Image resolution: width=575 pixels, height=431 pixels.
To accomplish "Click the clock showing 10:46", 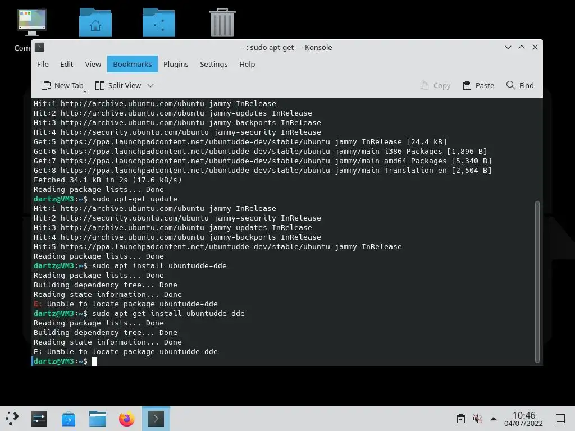I will click(x=523, y=419).
